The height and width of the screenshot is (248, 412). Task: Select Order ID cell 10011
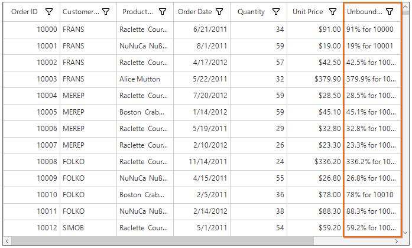[x=31, y=211]
